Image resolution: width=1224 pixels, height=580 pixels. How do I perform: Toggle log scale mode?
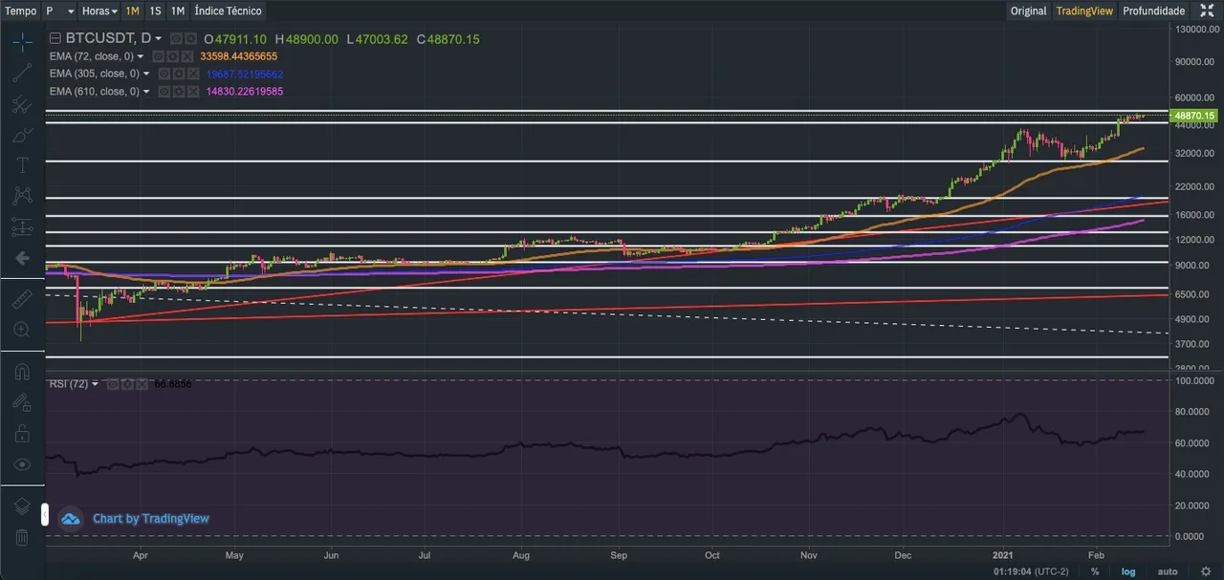1128,571
